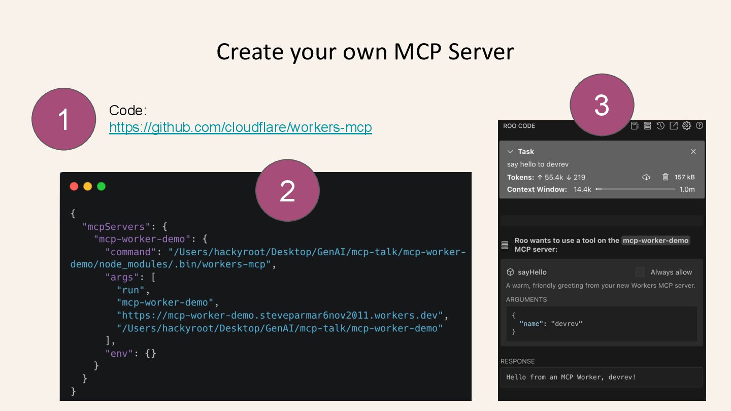Click the green maximize dot on code window
Screen dimensions: 731x411
point(101,186)
